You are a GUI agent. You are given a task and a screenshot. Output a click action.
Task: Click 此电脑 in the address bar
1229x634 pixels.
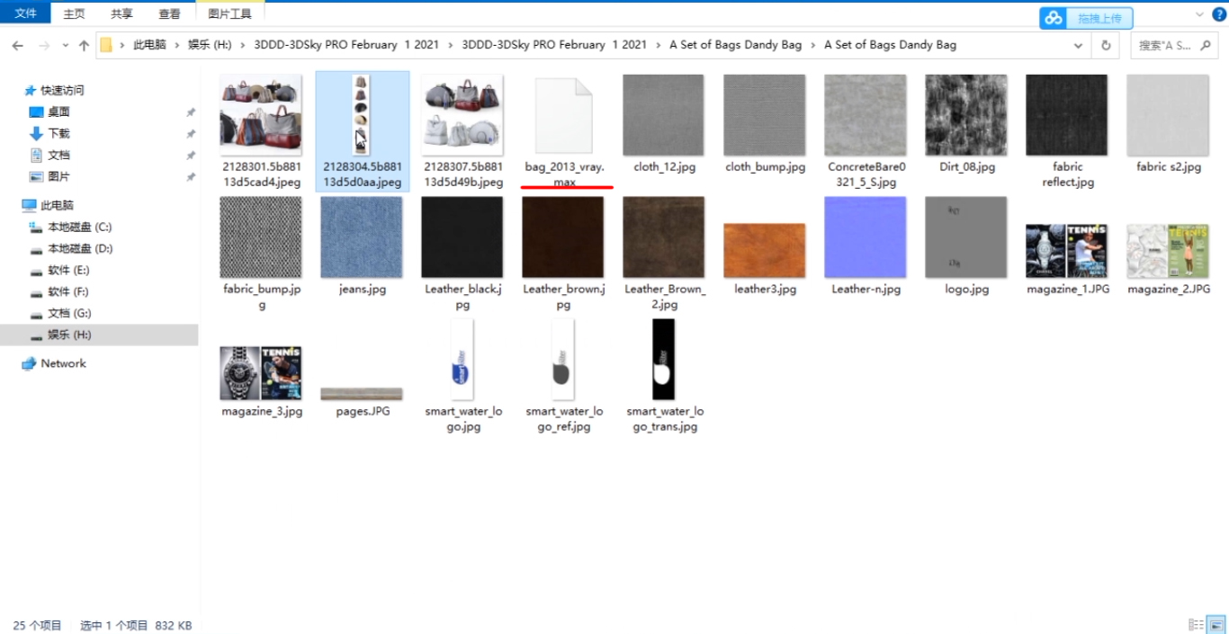[x=149, y=45]
